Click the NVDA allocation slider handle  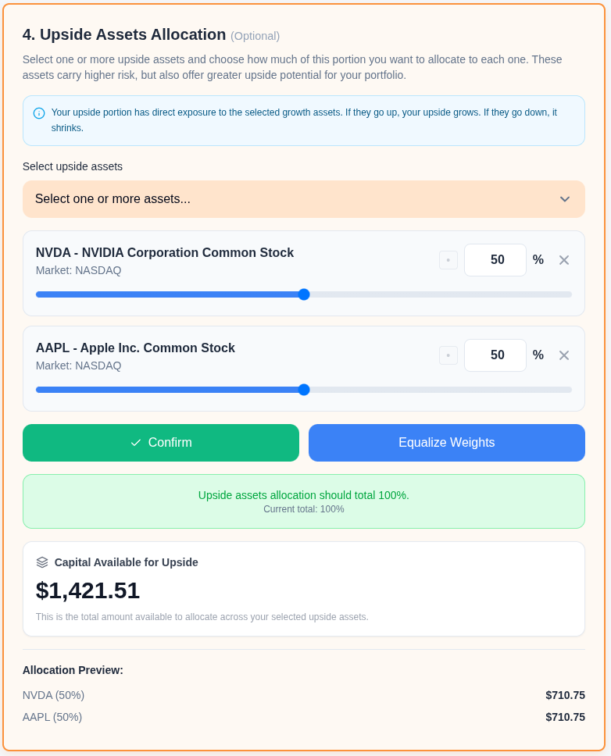(303, 294)
